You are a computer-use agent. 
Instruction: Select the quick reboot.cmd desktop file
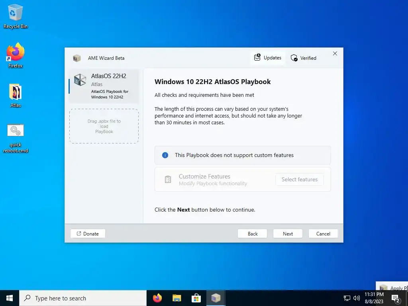16,138
